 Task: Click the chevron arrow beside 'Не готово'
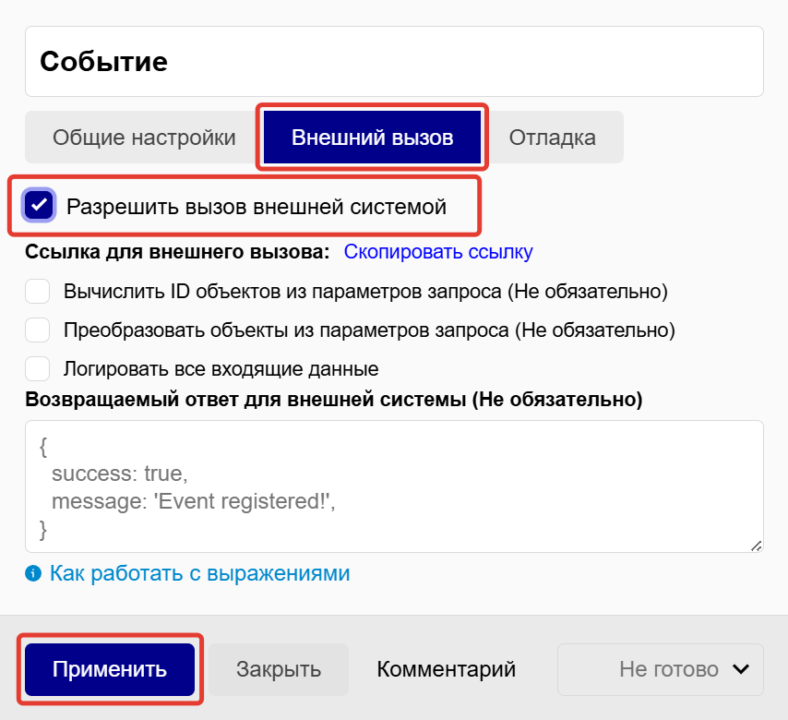(x=740, y=669)
